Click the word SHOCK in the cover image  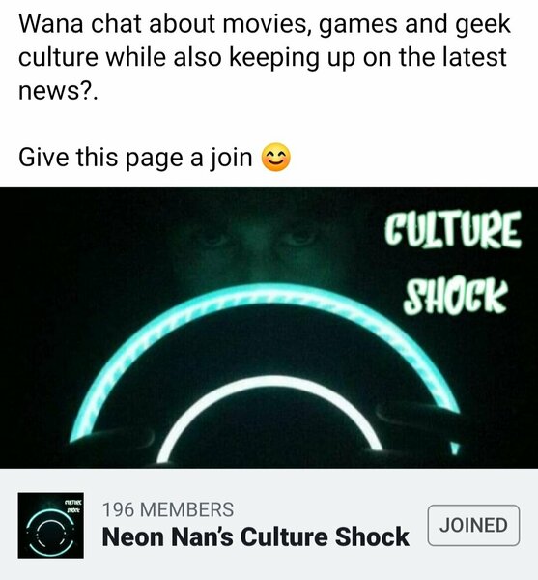click(x=455, y=295)
